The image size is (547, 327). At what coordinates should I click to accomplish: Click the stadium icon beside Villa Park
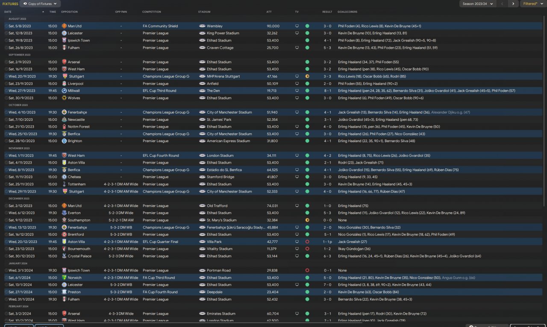tap(202, 242)
